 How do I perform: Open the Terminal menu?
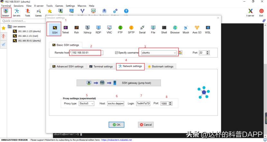click(x=6, y=6)
